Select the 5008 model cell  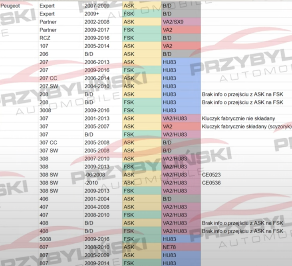click(61, 239)
